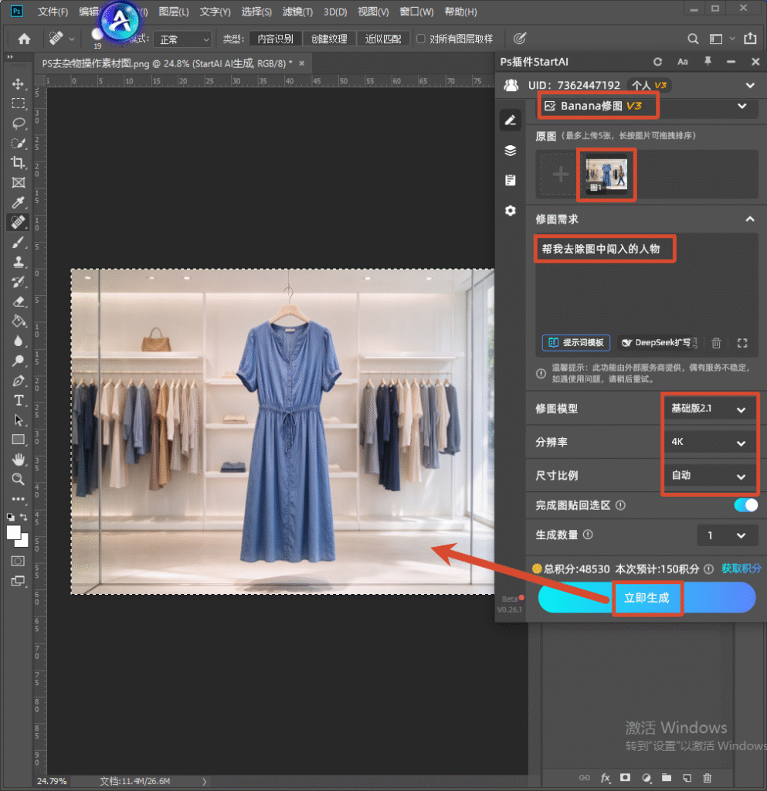767x791 pixels.
Task: Clear the prompt with trash icon
Action: pyautogui.click(x=716, y=343)
